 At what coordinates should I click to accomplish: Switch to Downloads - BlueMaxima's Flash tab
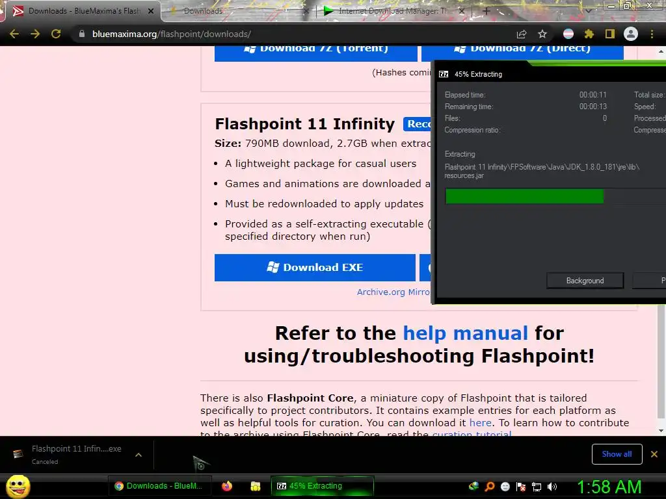tap(83, 11)
